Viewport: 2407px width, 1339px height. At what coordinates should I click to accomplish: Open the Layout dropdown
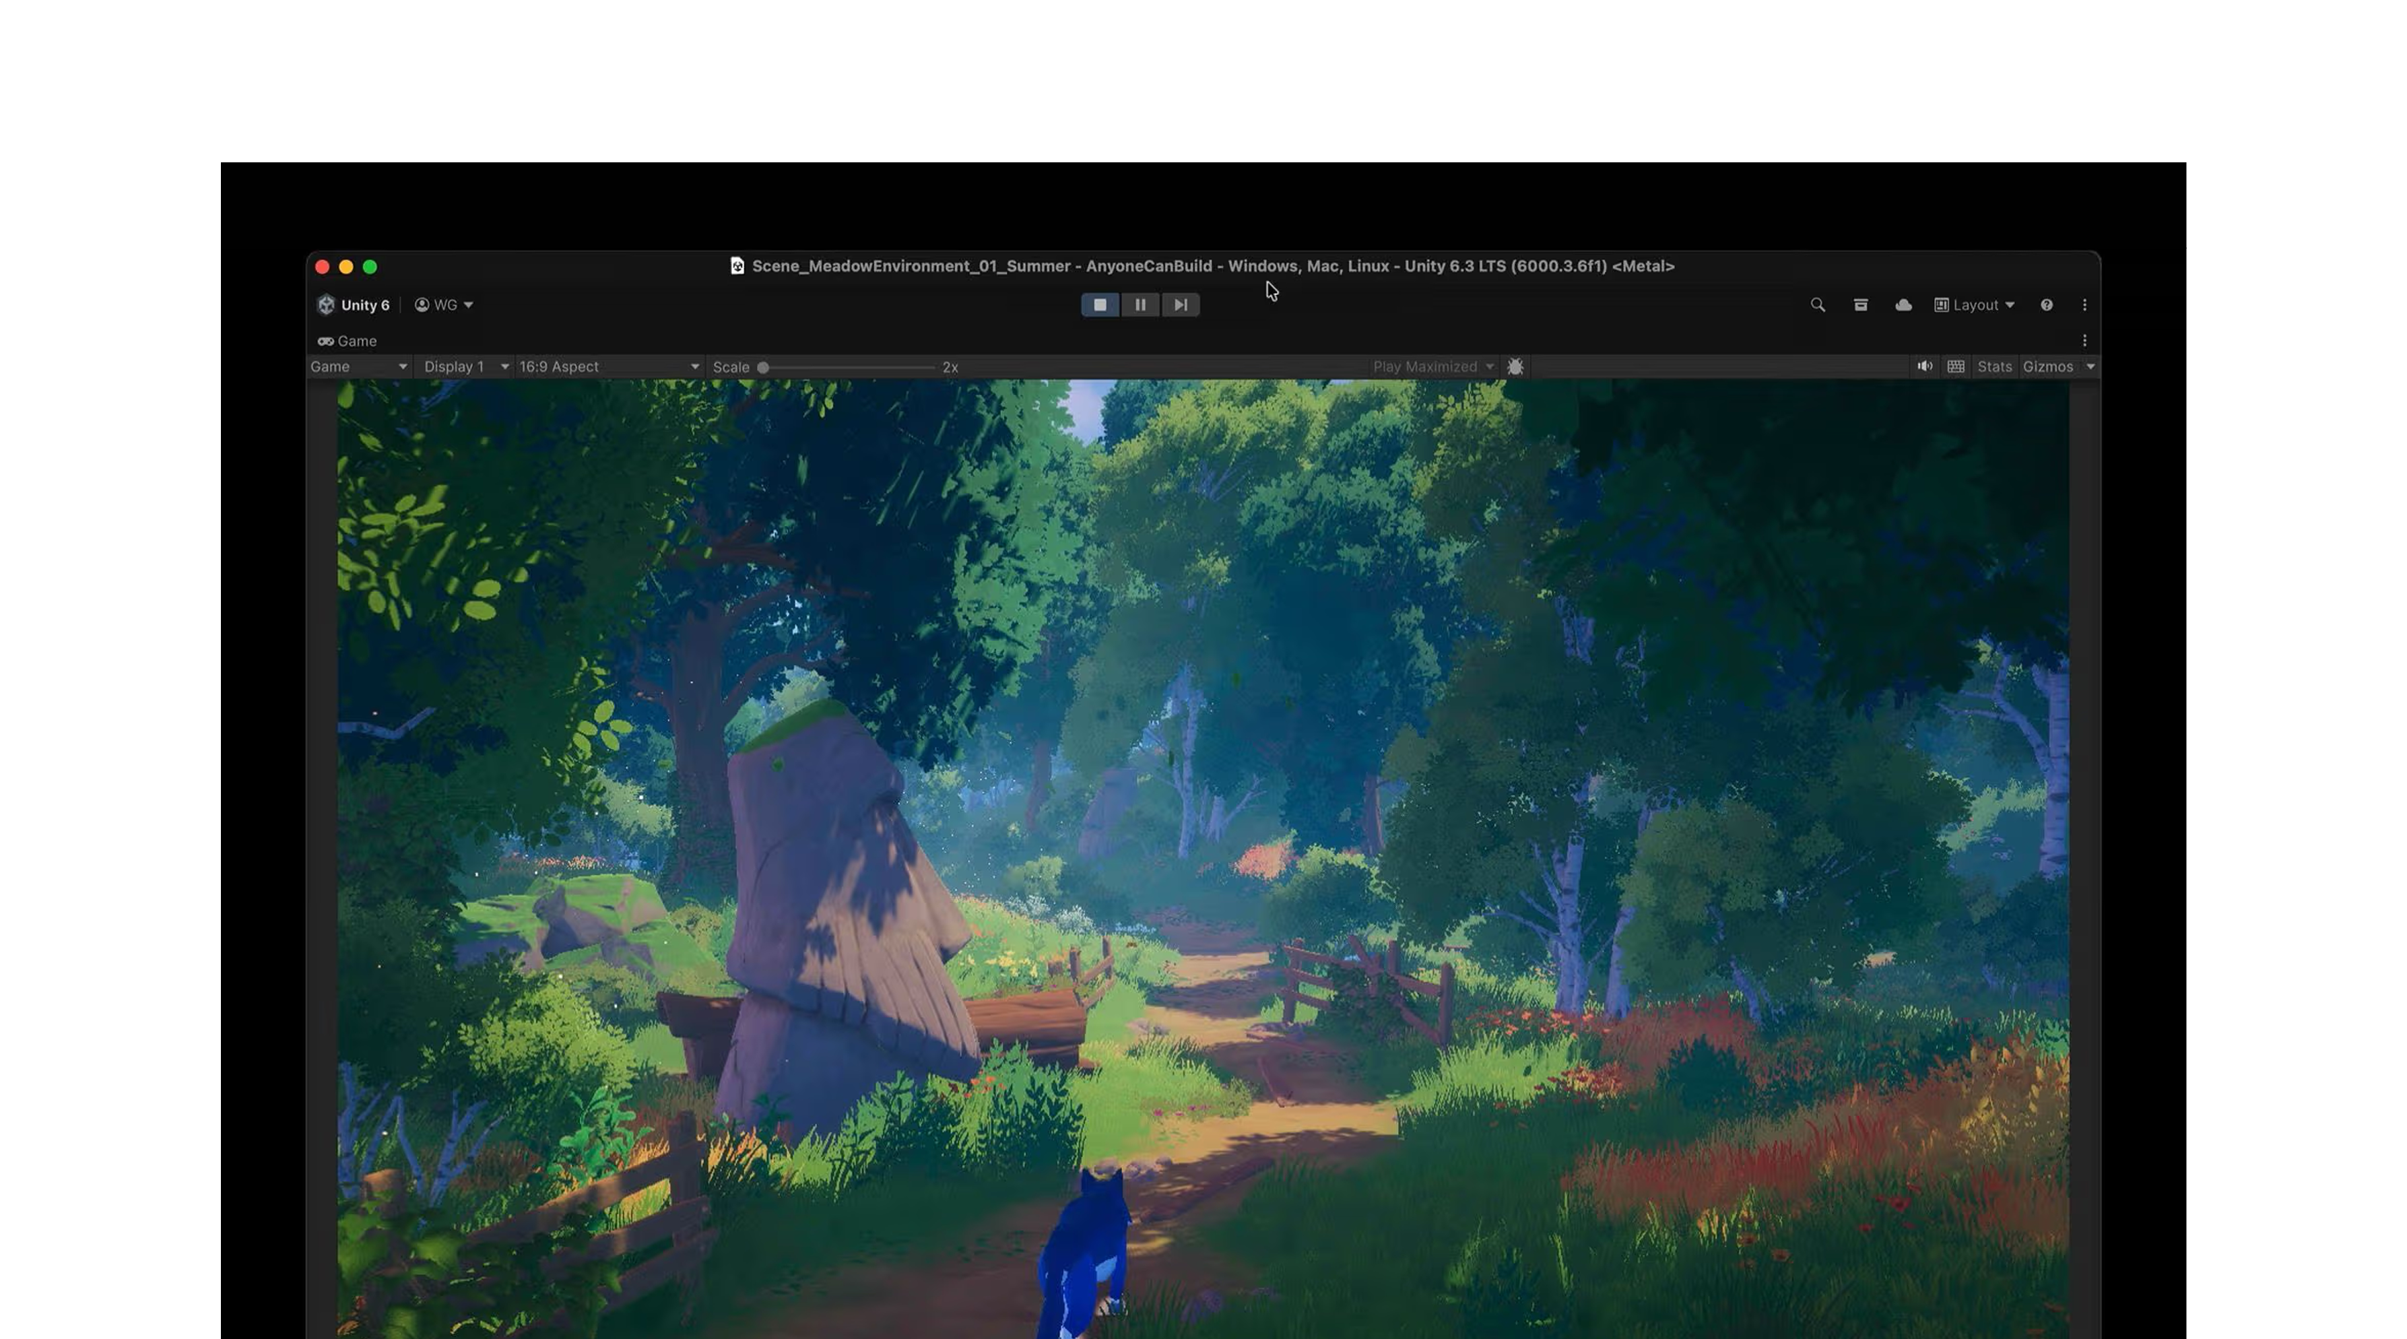(1973, 304)
